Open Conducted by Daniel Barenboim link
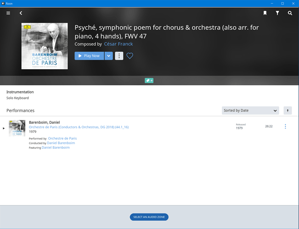299x229 pixels. (x=61, y=143)
